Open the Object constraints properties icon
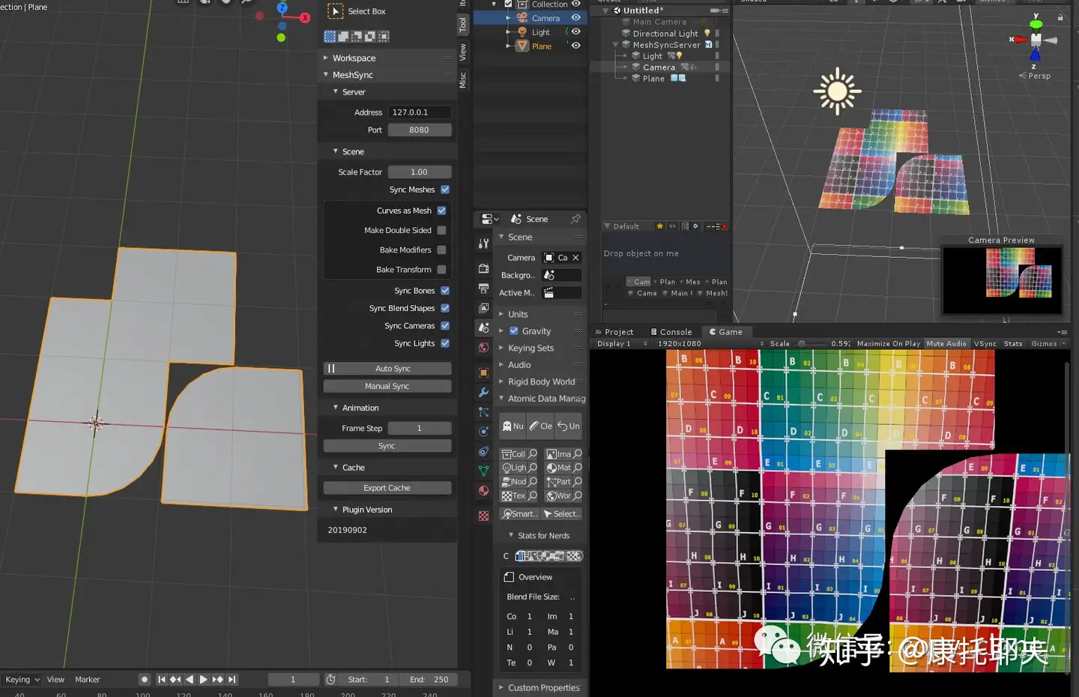 pos(483,450)
